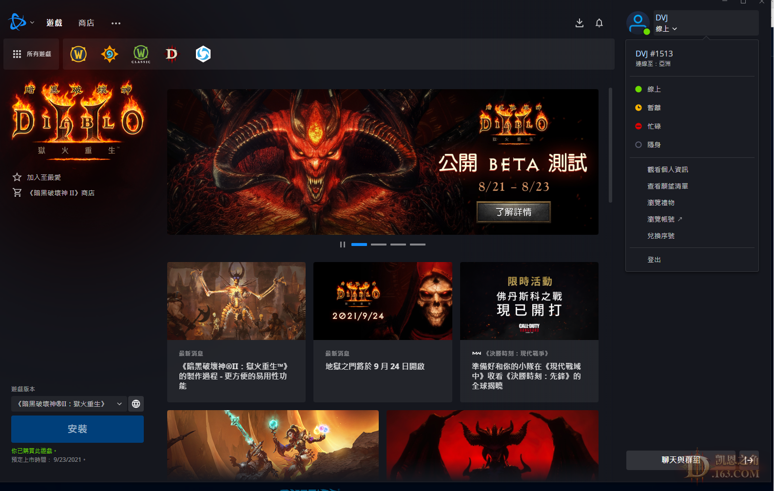Click the shopping cart icon

pos(17,193)
